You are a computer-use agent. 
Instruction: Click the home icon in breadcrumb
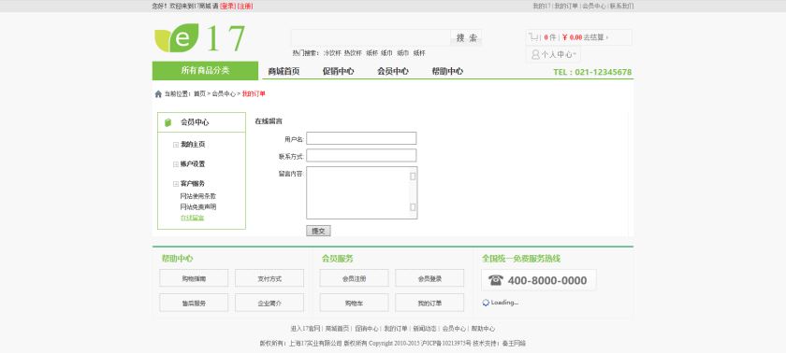[158, 94]
